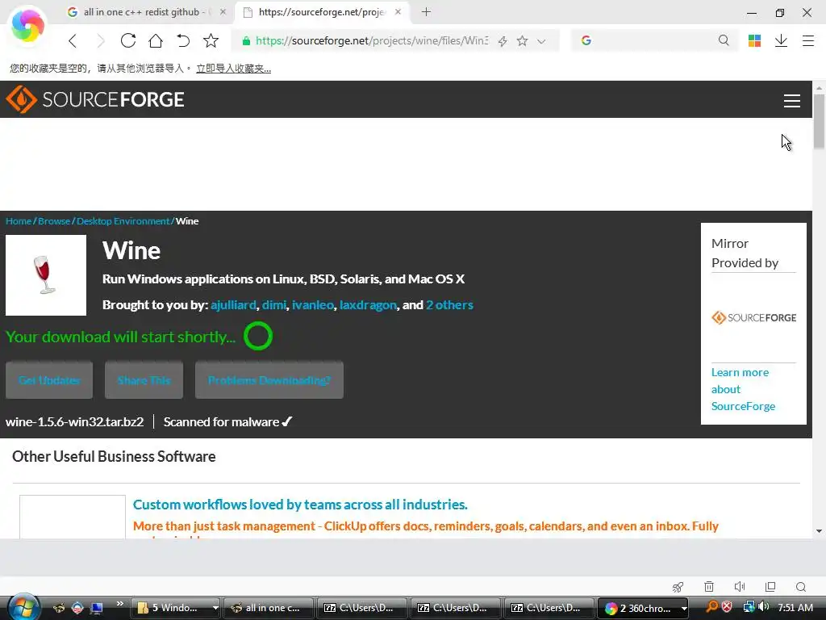
Task: Click the volume speaker tray icon
Action: point(764,607)
